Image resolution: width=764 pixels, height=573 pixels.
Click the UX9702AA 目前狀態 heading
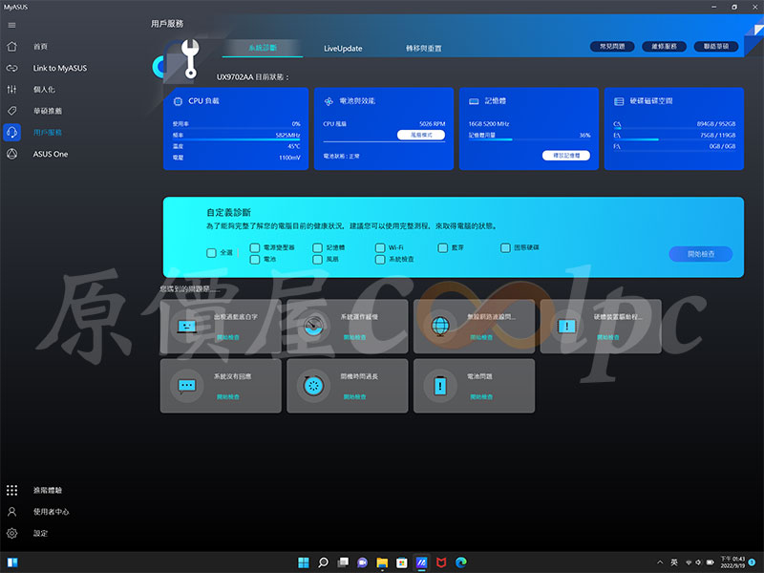pyautogui.click(x=253, y=77)
